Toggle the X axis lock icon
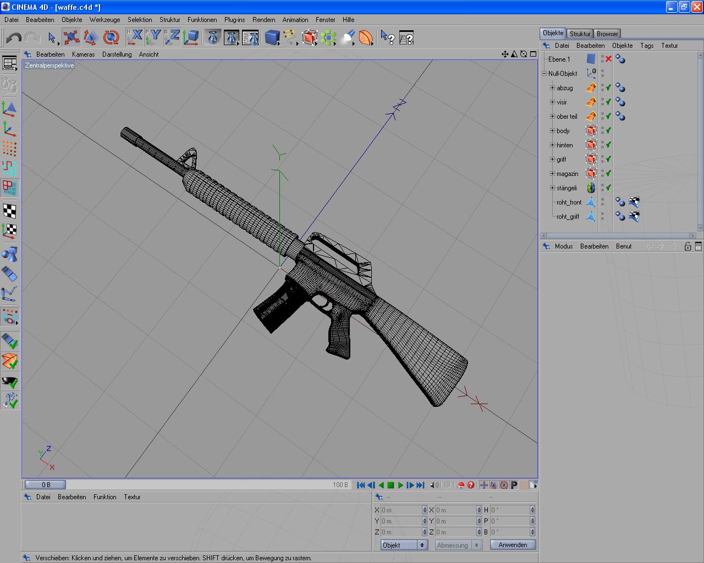Image resolution: width=704 pixels, height=563 pixels. coord(135,37)
